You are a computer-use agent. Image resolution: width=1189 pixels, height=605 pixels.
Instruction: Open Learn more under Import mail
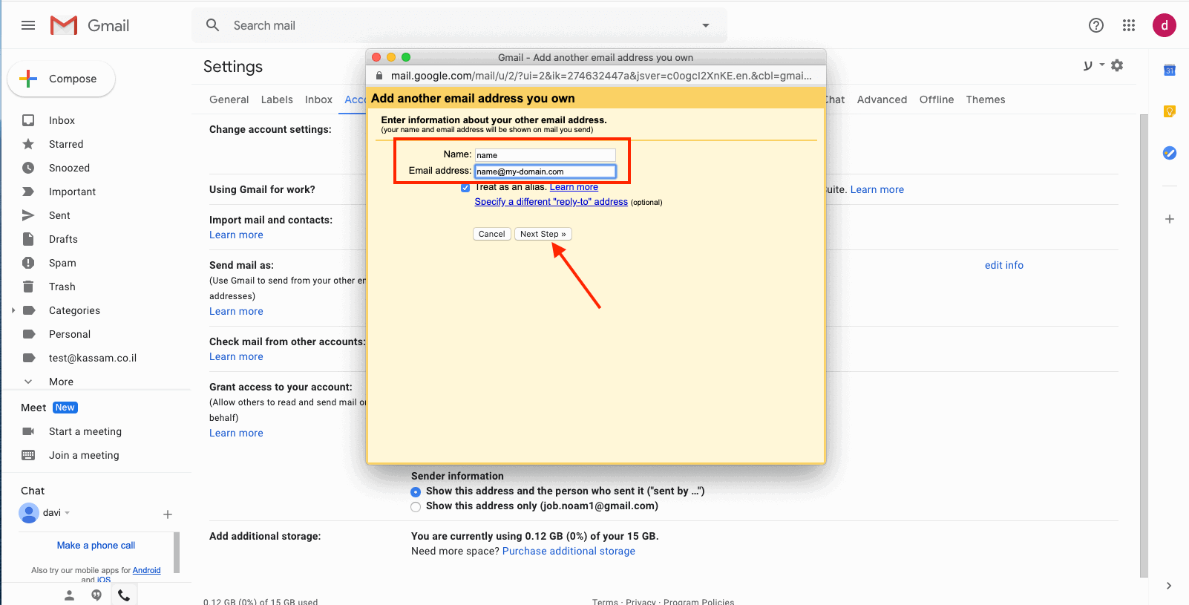[x=236, y=235]
